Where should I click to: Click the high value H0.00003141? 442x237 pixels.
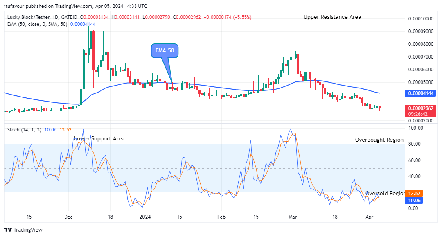[x=126, y=17]
